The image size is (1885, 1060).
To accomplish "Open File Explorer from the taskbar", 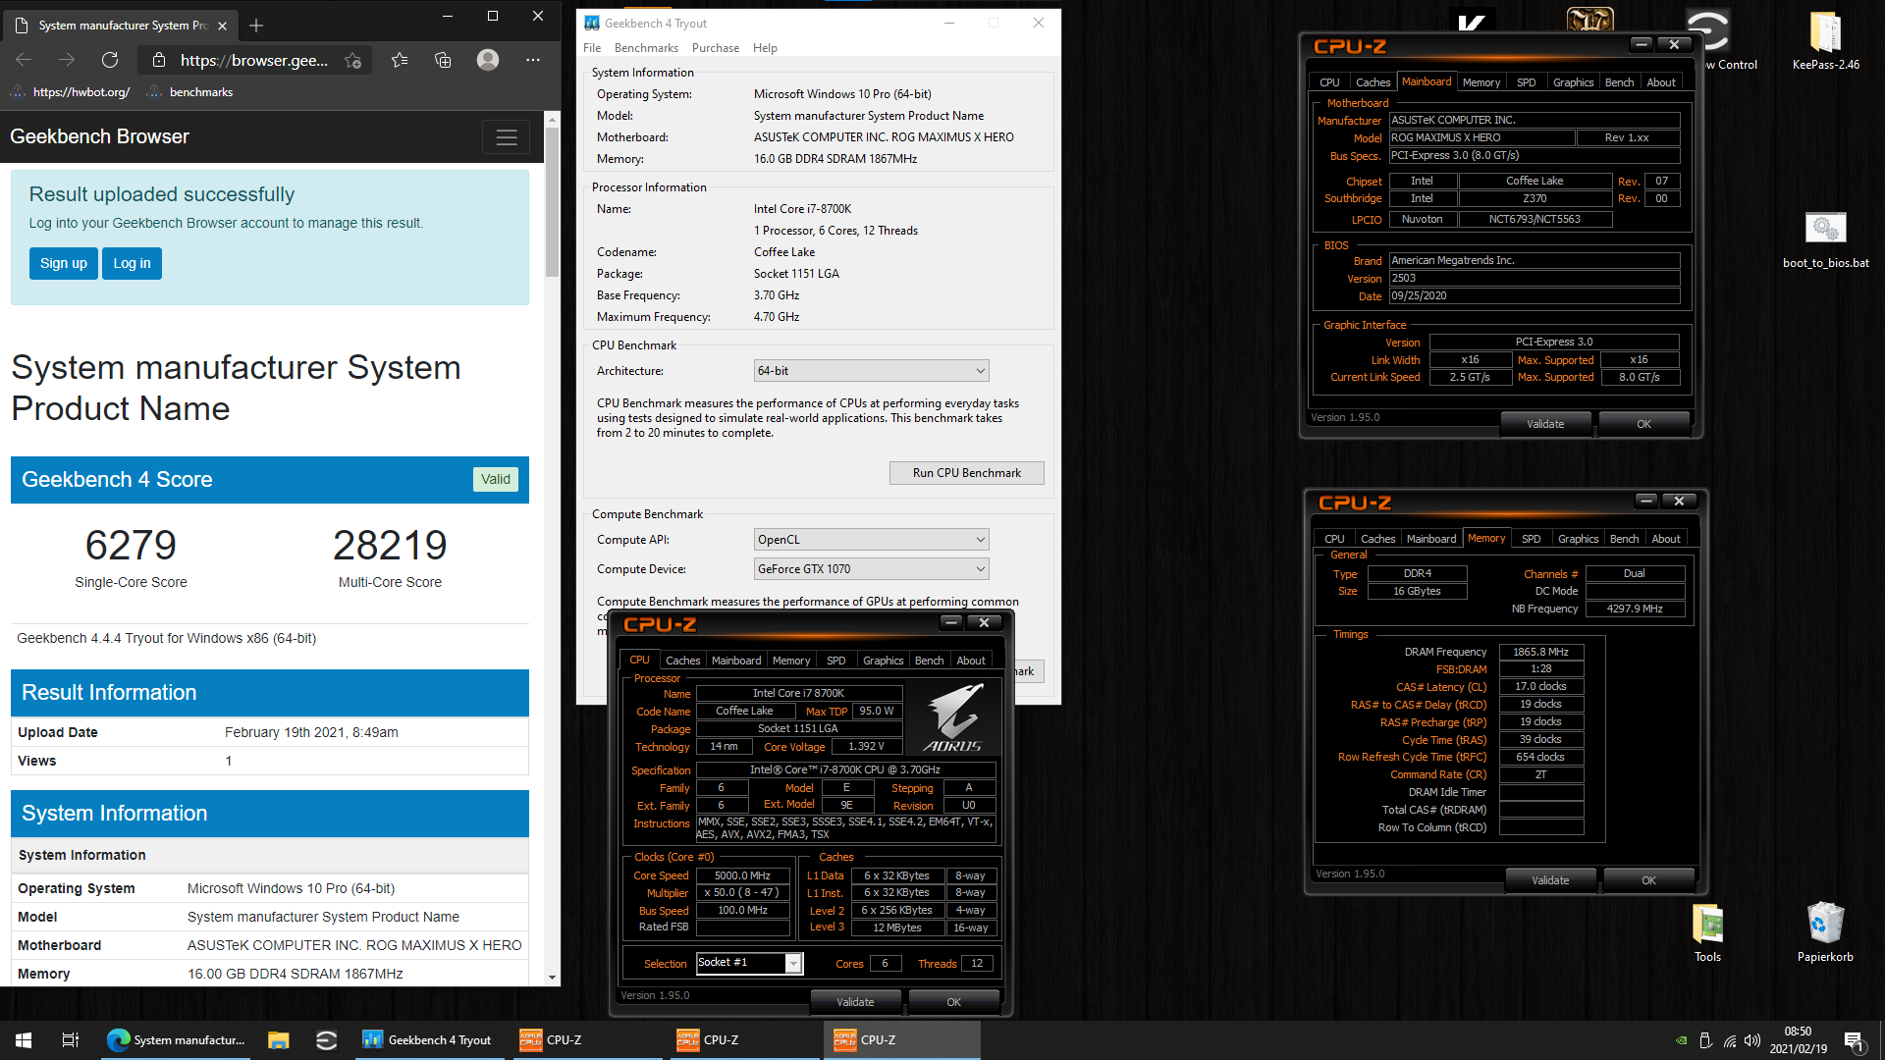I will pyautogui.click(x=279, y=1040).
